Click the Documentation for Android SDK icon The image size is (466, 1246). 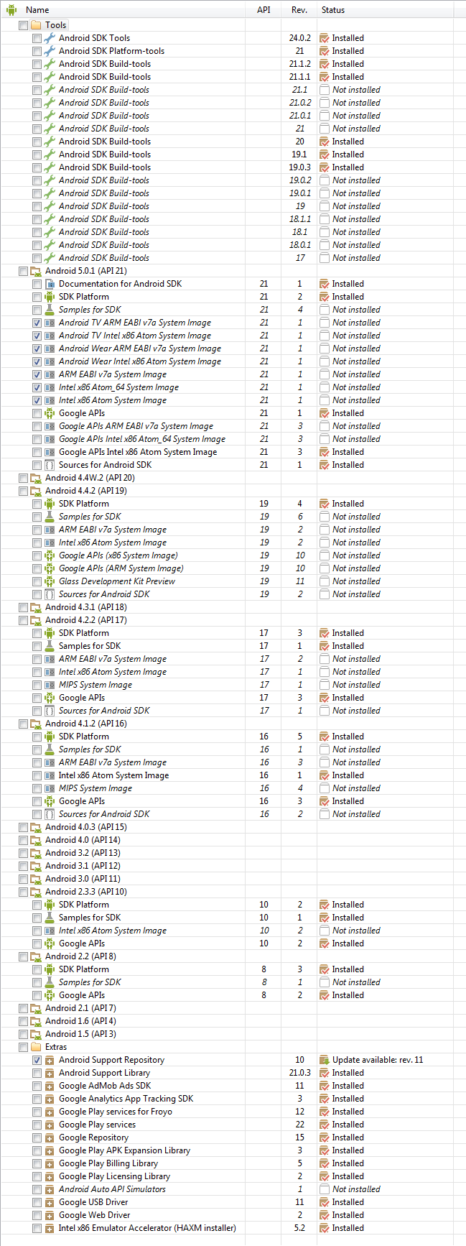(50, 284)
